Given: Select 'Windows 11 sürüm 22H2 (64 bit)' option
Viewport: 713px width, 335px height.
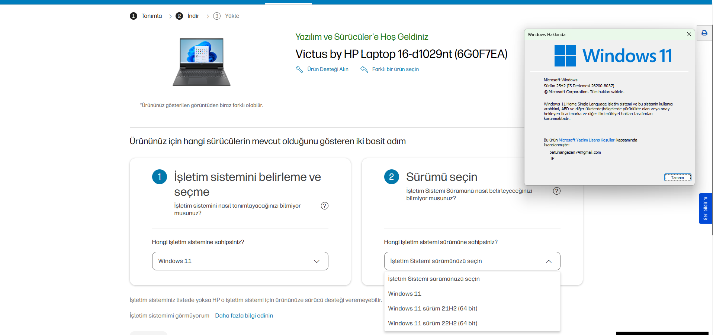Looking at the screenshot, I should (472, 323).
